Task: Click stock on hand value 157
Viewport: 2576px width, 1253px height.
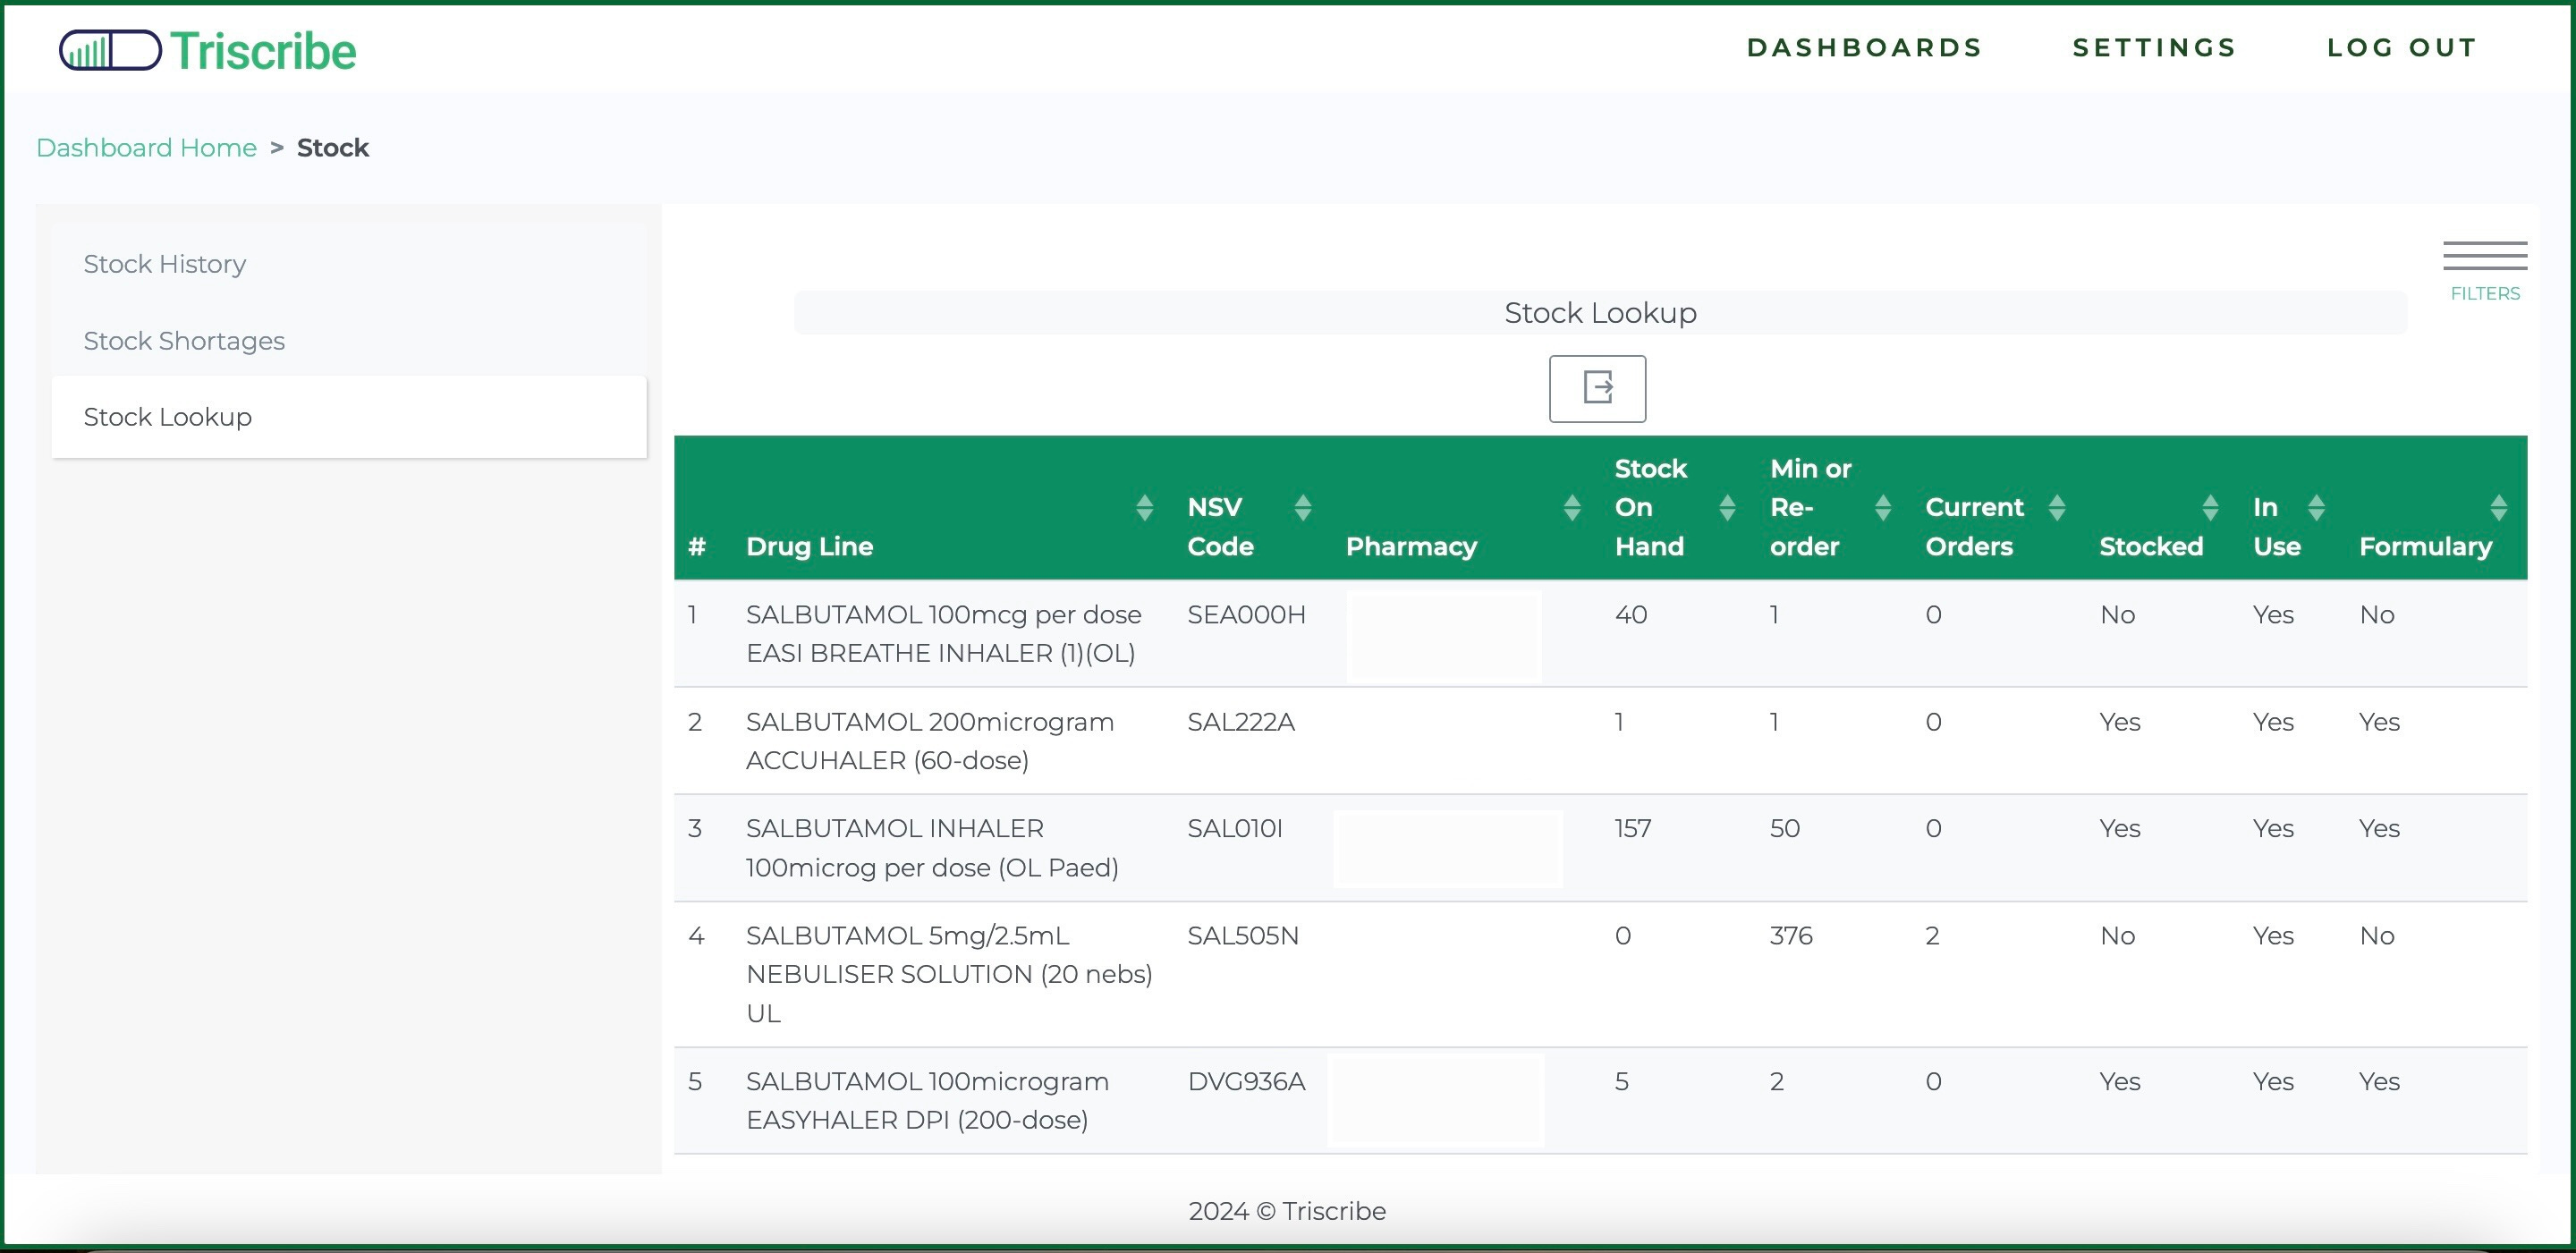Action: (1633, 828)
